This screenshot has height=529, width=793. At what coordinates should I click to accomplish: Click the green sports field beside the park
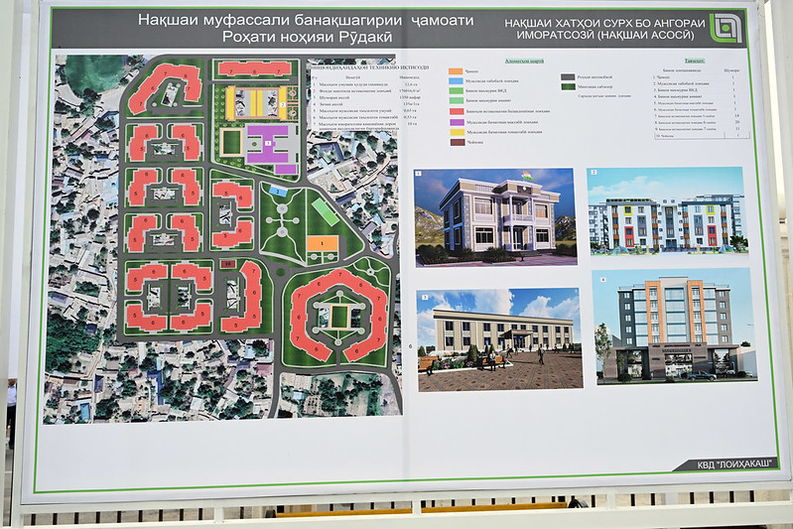(324, 213)
